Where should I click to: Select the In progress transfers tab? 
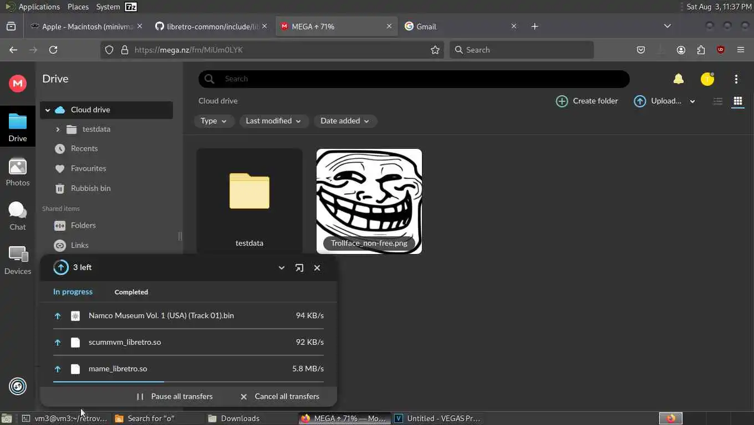(x=73, y=292)
